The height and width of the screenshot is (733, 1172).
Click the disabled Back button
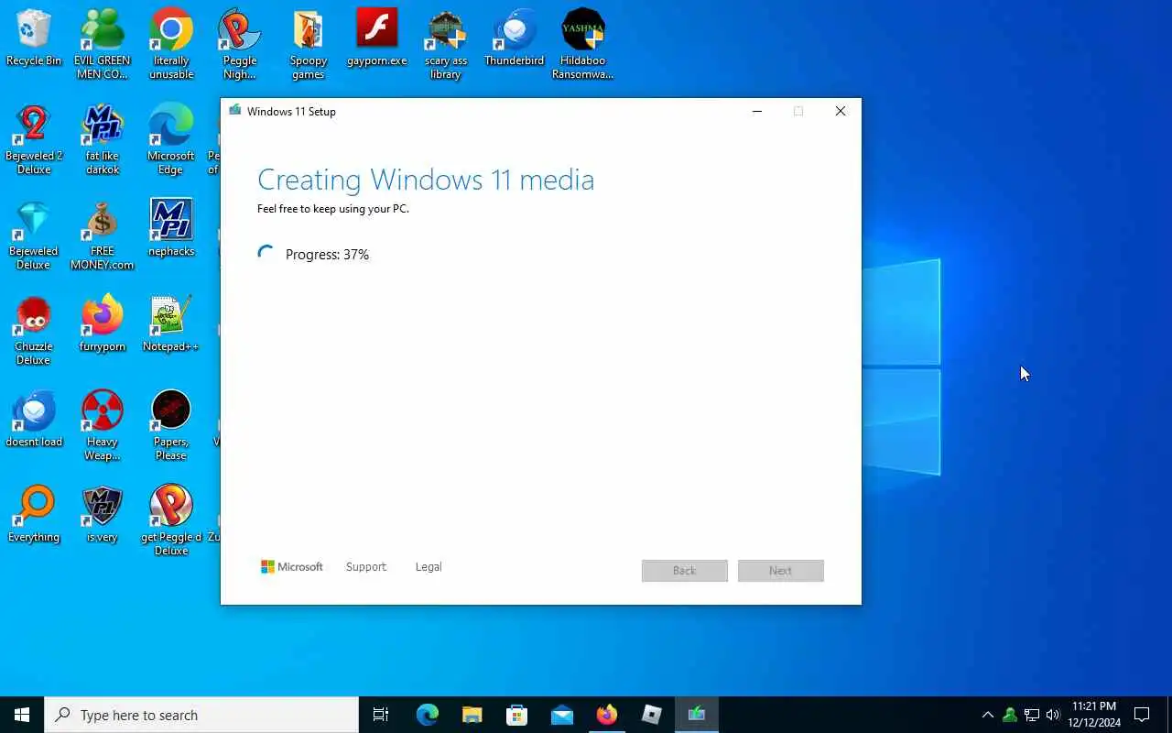click(x=685, y=571)
